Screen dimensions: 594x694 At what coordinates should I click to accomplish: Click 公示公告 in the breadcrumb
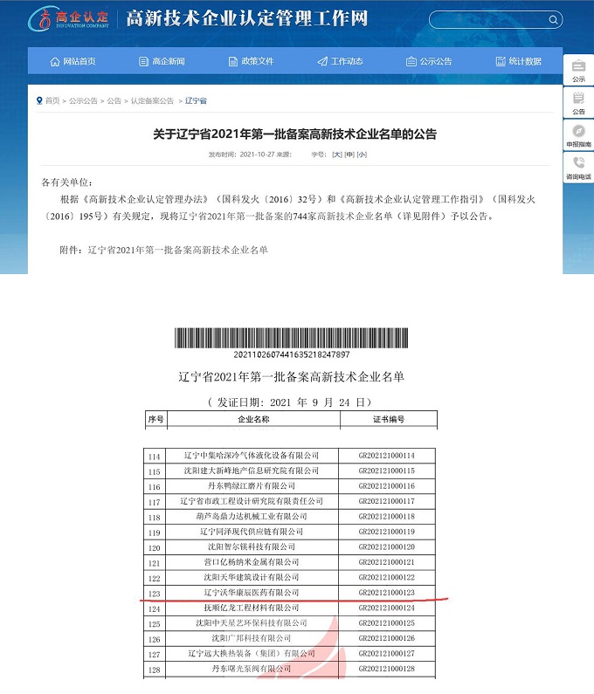83,101
